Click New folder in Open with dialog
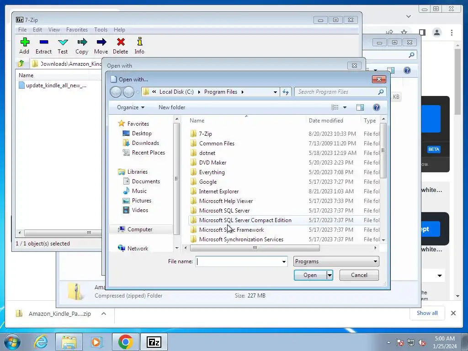The image size is (468, 351). pos(172,107)
